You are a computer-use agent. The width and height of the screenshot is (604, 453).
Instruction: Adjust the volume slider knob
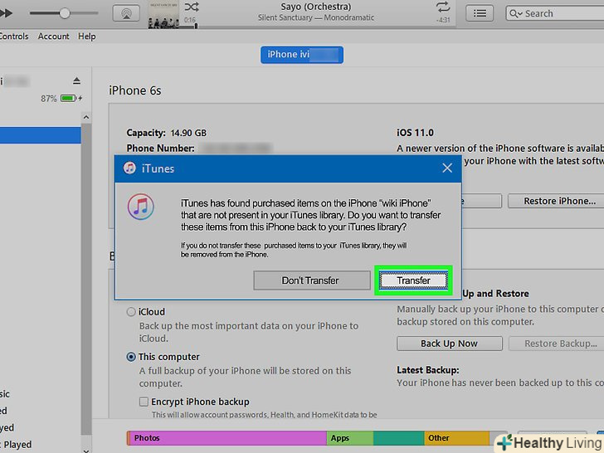point(65,13)
